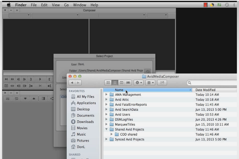The width and height of the screenshot is (239, 159).
Task: Click the folder browse button beside path
Action: 147,71
